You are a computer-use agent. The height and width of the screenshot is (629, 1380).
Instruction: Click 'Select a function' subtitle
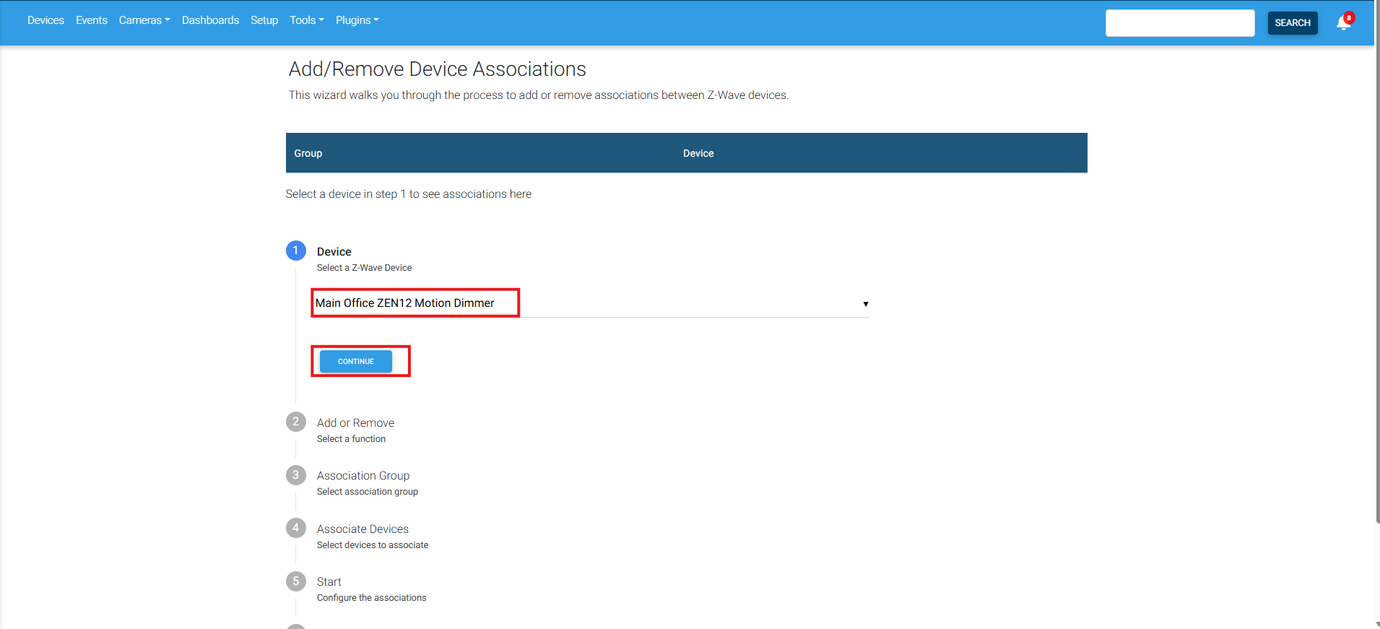tap(351, 439)
